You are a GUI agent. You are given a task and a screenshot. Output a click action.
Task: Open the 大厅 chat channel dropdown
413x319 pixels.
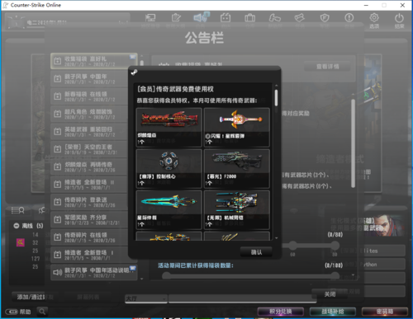146,298
